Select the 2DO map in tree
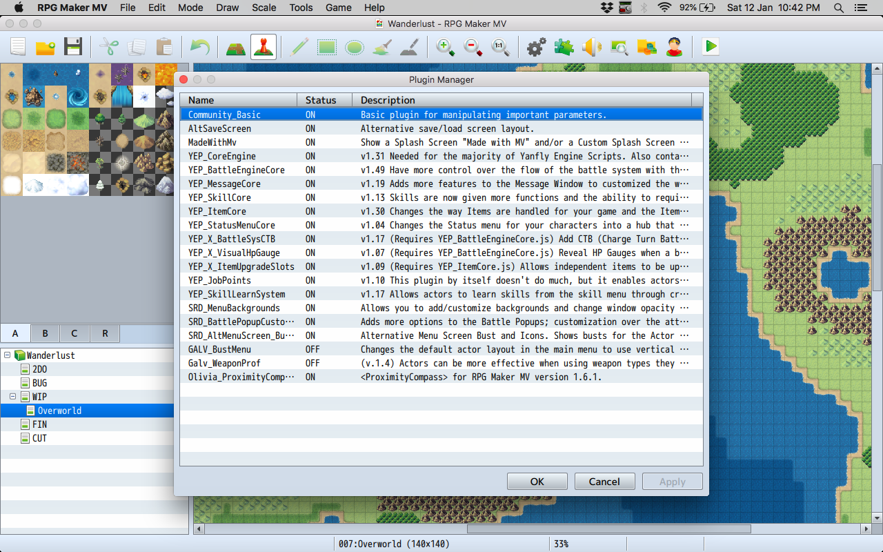883x552 pixels. coord(40,369)
